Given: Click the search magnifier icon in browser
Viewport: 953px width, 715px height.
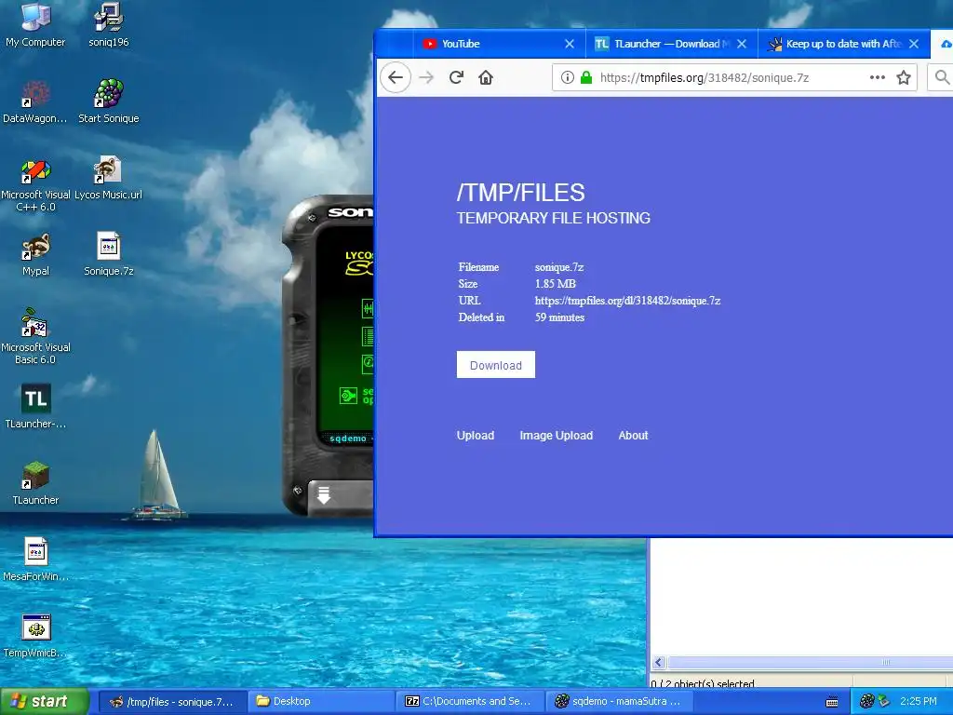Looking at the screenshot, I should click(942, 78).
